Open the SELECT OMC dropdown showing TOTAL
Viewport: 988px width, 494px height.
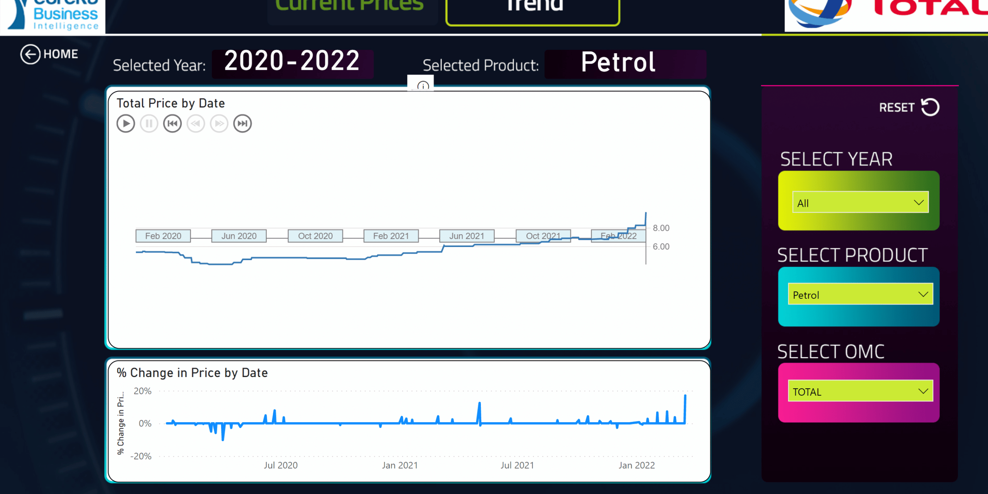(x=860, y=391)
